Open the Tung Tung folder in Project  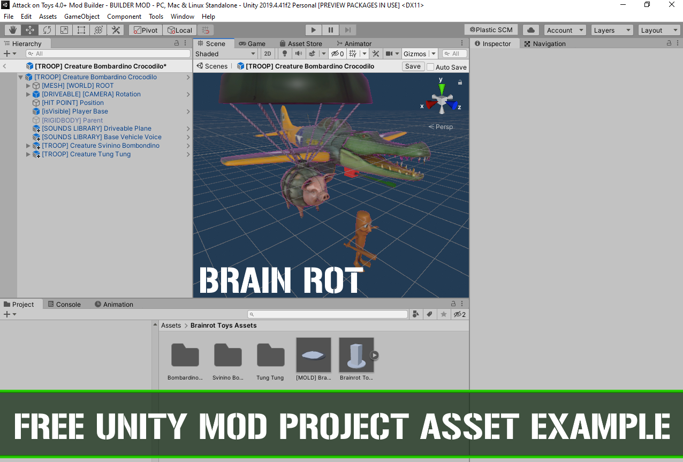270,356
